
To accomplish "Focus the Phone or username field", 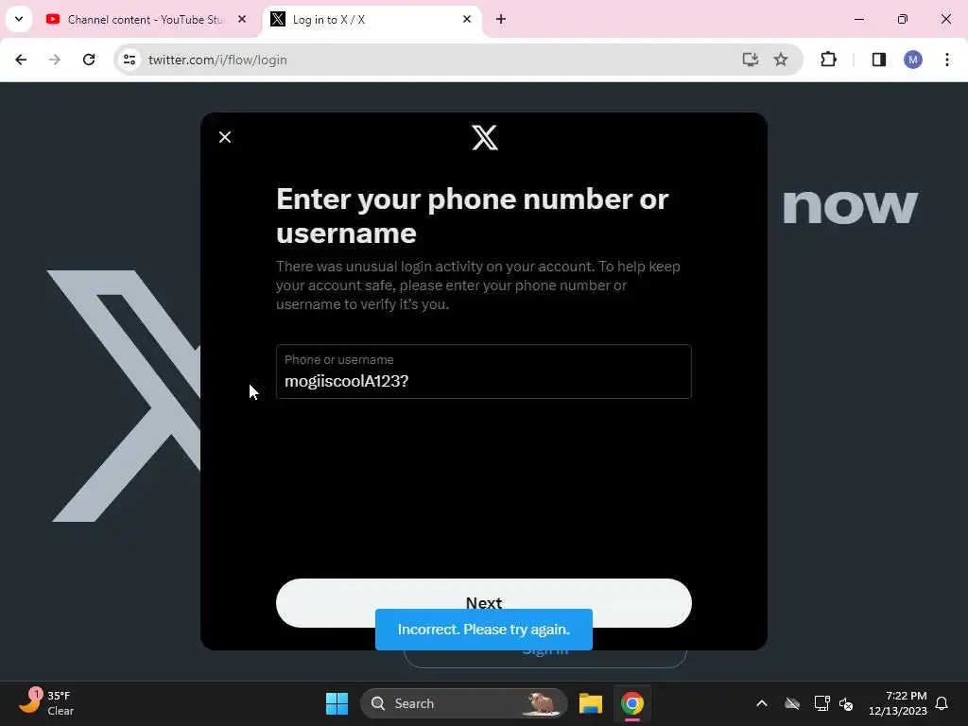I will [x=483, y=372].
